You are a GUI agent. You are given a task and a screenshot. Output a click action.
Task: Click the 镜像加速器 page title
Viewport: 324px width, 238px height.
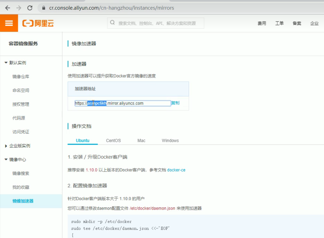(84, 44)
